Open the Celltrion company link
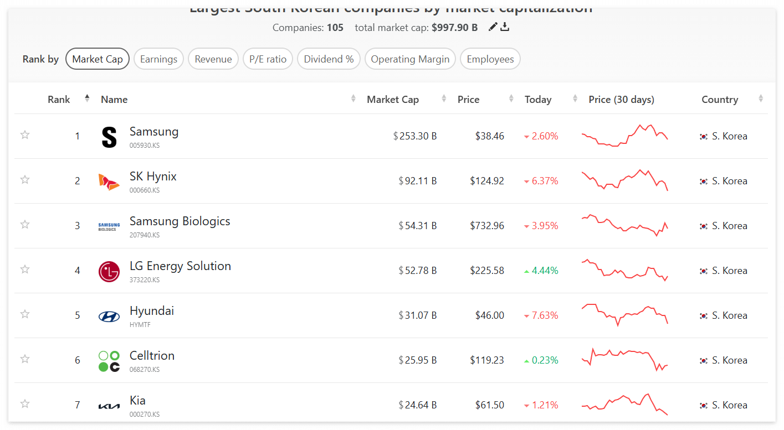 coord(152,356)
